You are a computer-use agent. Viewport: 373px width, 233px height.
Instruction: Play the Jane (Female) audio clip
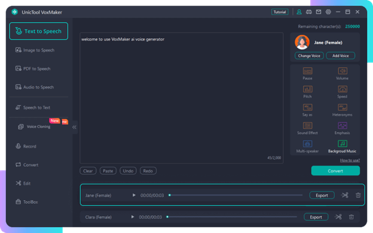(134, 195)
